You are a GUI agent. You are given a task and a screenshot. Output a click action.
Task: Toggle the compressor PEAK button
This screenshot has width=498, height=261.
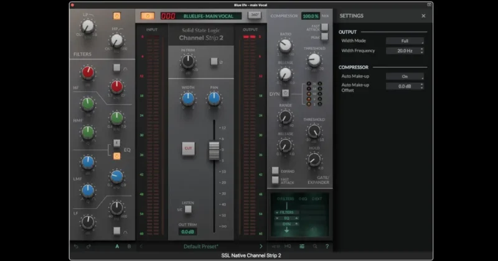324,37
